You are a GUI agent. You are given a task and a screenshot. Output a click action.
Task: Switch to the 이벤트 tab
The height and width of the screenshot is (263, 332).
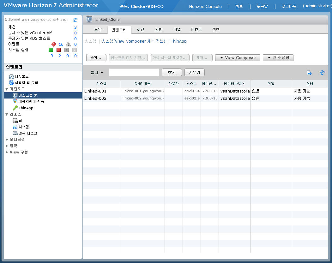[x=196, y=30]
